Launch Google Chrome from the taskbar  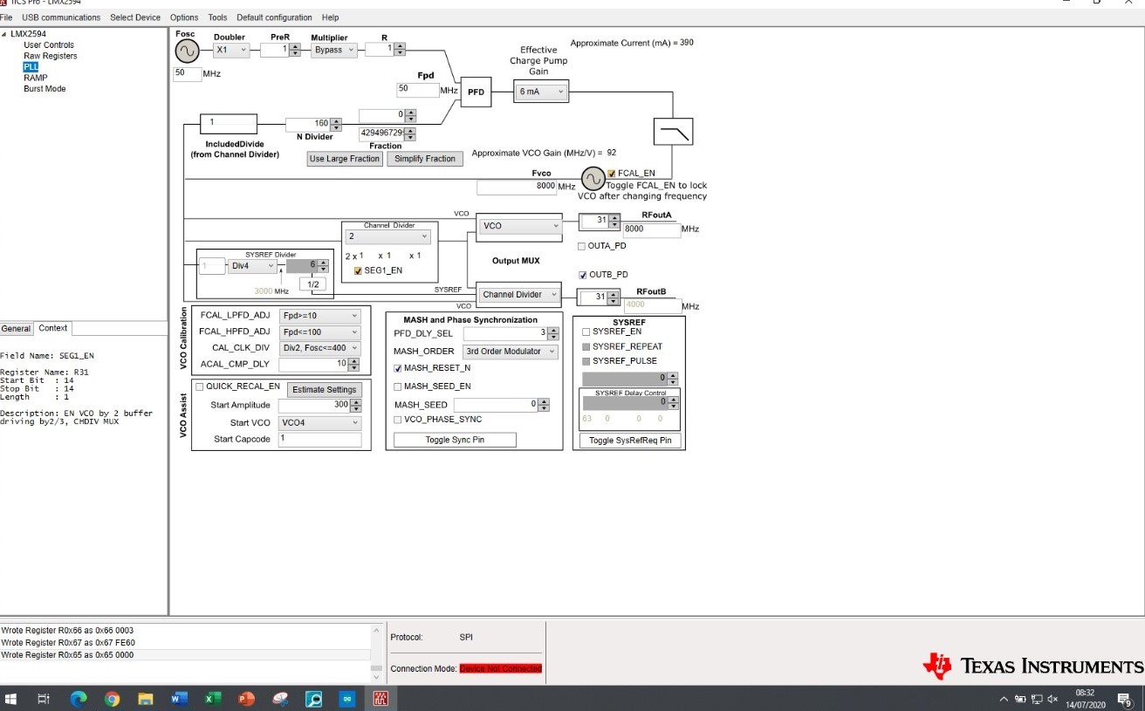click(112, 699)
